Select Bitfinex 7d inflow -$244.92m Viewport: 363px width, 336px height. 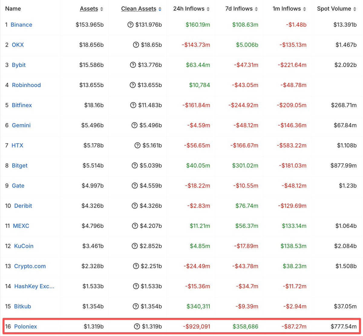[244, 105]
